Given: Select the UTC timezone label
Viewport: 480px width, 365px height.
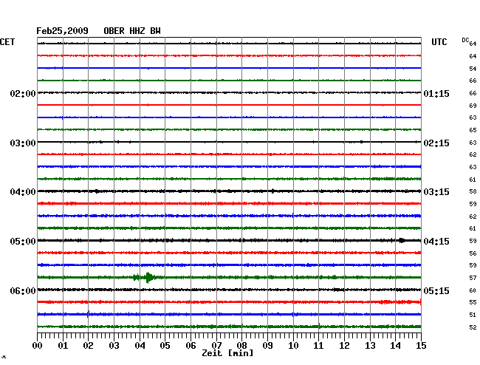Looking at the screenshot, I should (x=439, y=42).
